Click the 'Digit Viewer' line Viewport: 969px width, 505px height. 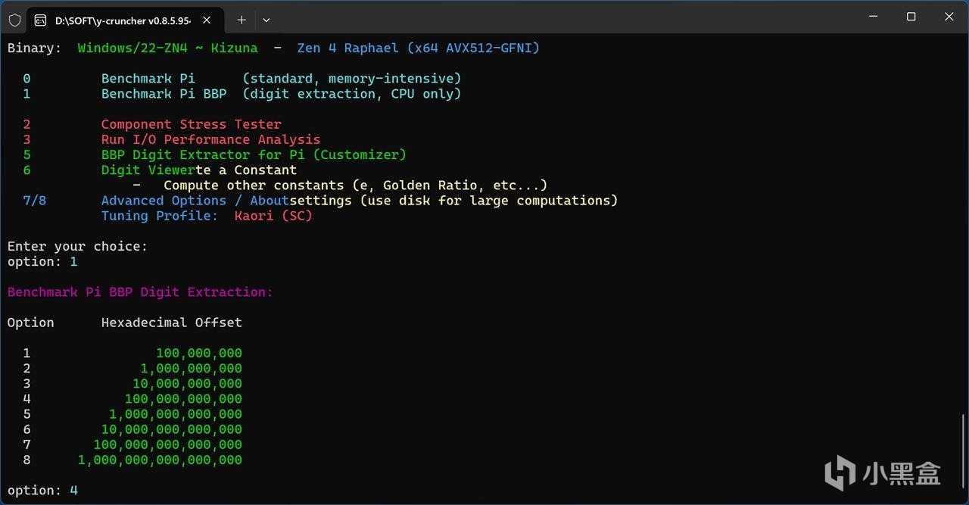click(x=148, y=170)
